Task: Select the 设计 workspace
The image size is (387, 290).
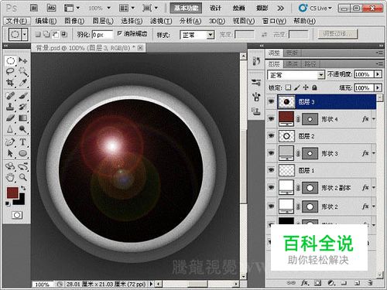Action: coord(215,8)
